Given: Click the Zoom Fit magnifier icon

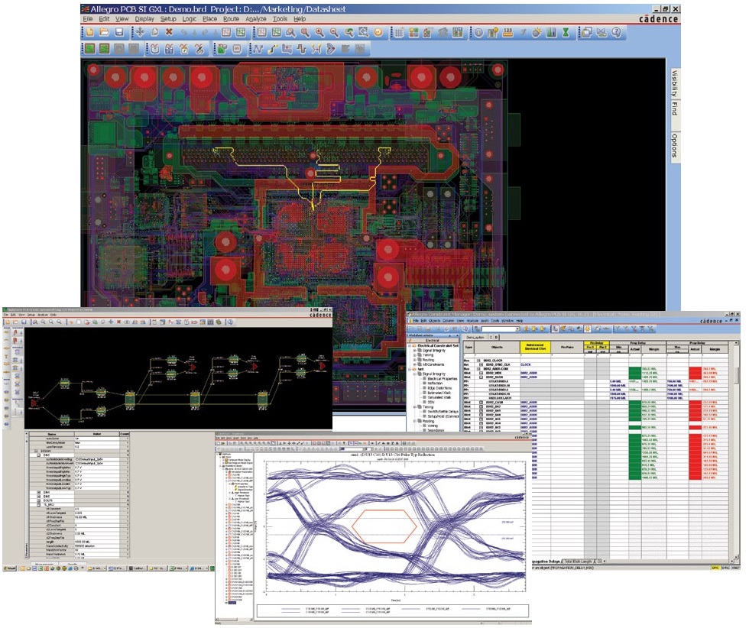Looking at the screenshot, I should [305, 32].
